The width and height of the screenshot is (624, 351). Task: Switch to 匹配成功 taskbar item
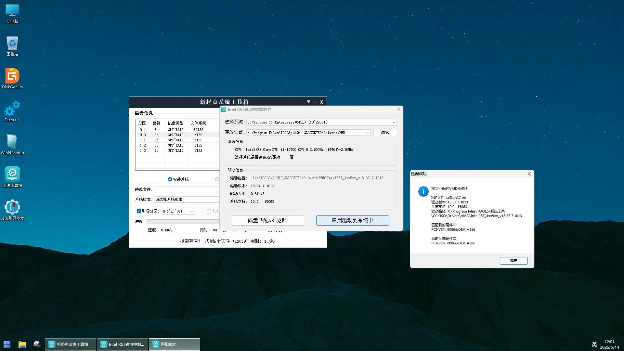tap(175, 344)
